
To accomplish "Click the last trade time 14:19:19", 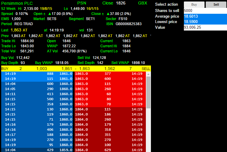I will tap(57, 30).
